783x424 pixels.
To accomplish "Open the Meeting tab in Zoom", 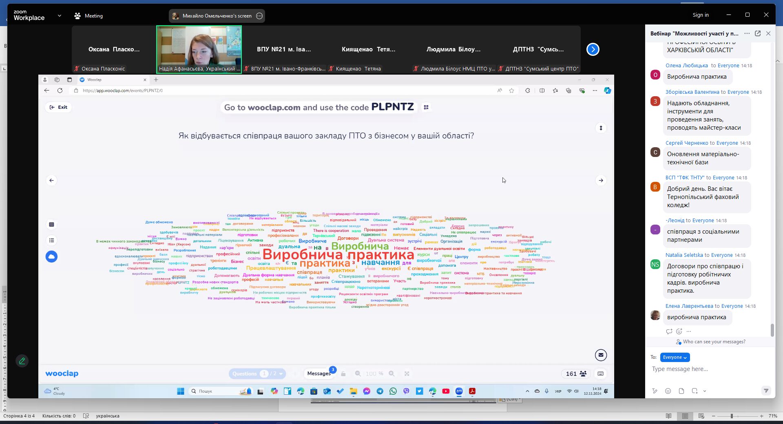I will 88,16.
